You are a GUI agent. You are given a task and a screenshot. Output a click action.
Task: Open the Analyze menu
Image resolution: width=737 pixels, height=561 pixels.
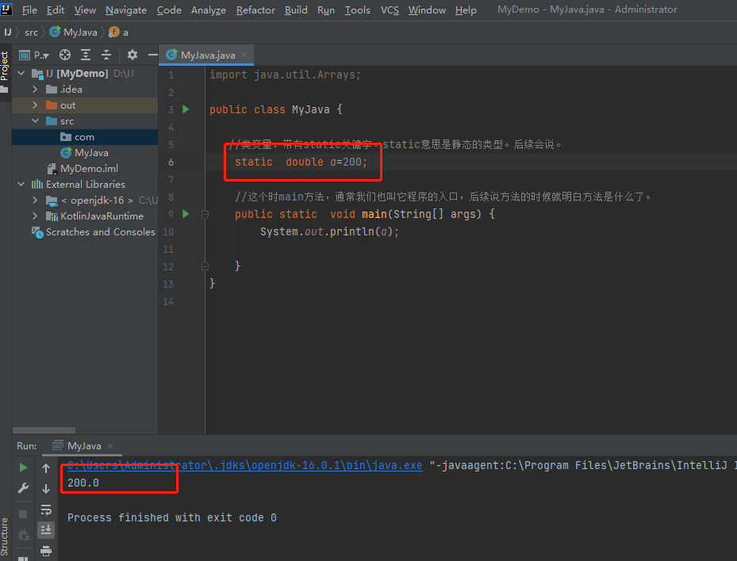[x=209, y=10]
